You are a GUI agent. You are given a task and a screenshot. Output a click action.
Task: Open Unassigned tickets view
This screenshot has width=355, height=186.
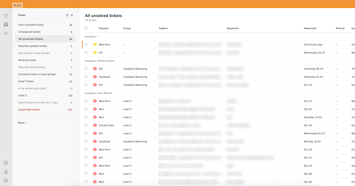pos(45,32)
